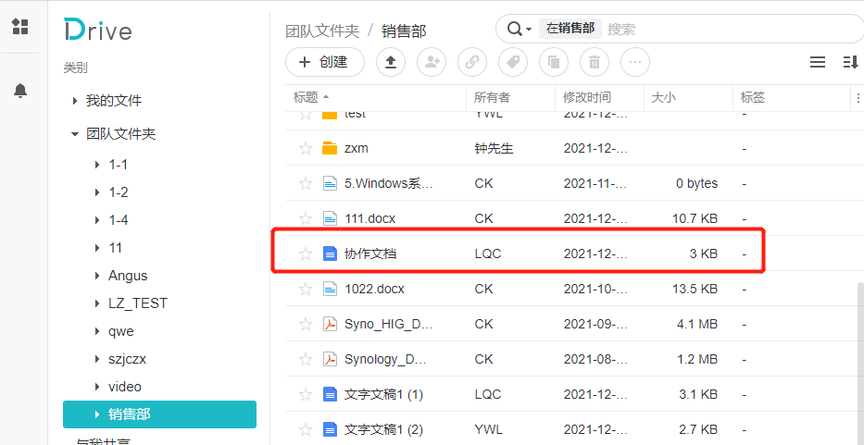Viewport: 864px width, 445px height.
Task: Click owner 钟先生 in zxm row
Action: tap(494, 149)
